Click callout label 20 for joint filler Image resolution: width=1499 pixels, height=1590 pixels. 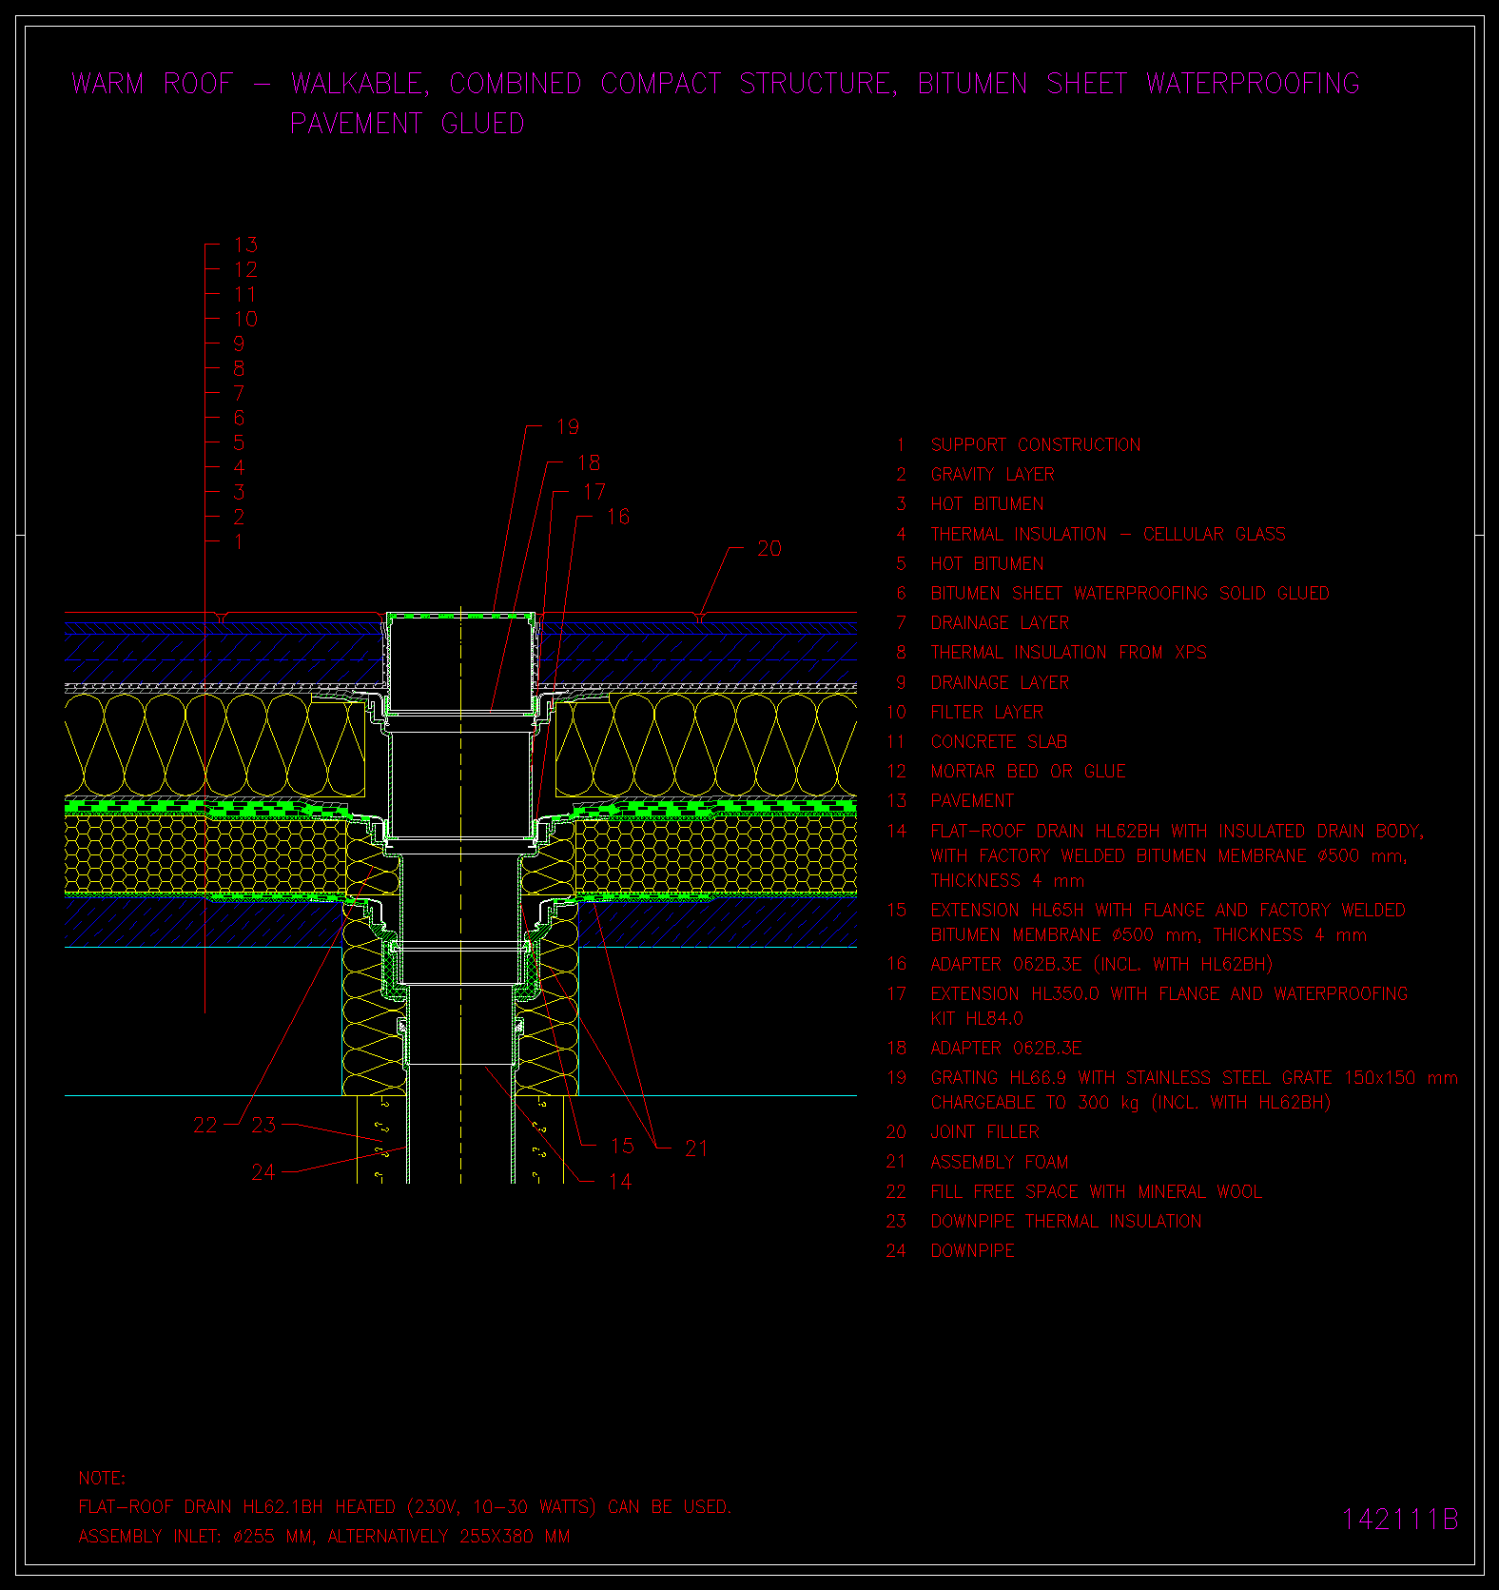click(769, 548)
